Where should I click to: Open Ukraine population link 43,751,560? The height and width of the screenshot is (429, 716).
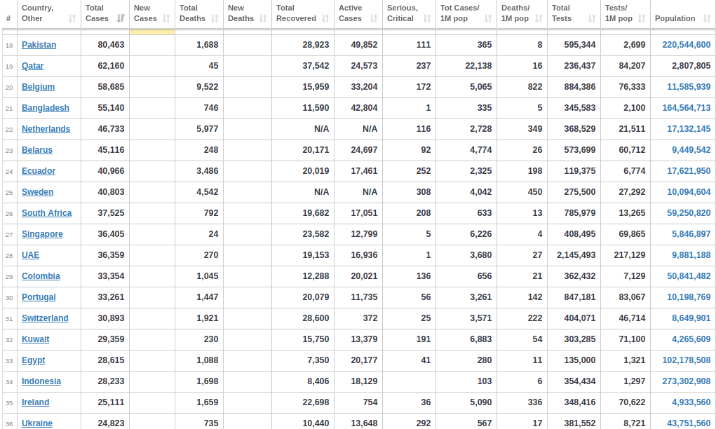689,423
